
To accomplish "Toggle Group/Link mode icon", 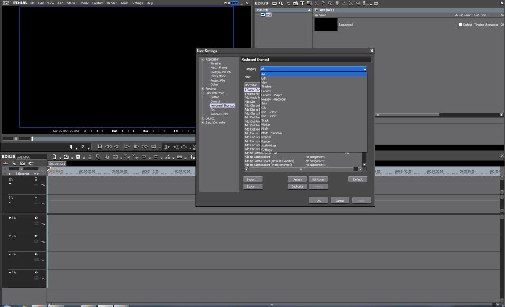I will (23, 163).
